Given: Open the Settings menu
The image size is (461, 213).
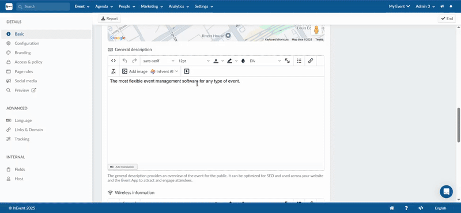Looking at the screenshot, I should coord(204,6).
